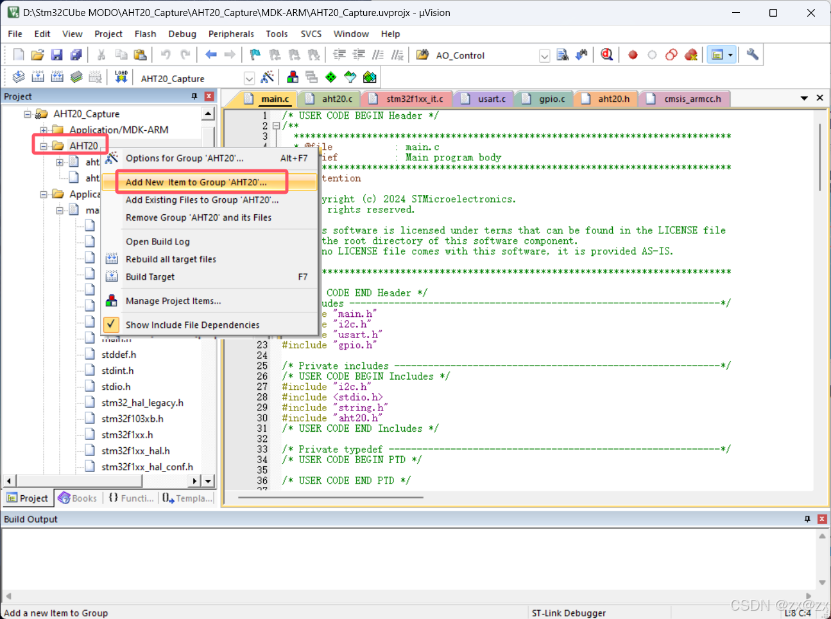Open the AO_Control find dropdown arrow
Viewport: 831px width, 619px height.
(x=544, y=56)
